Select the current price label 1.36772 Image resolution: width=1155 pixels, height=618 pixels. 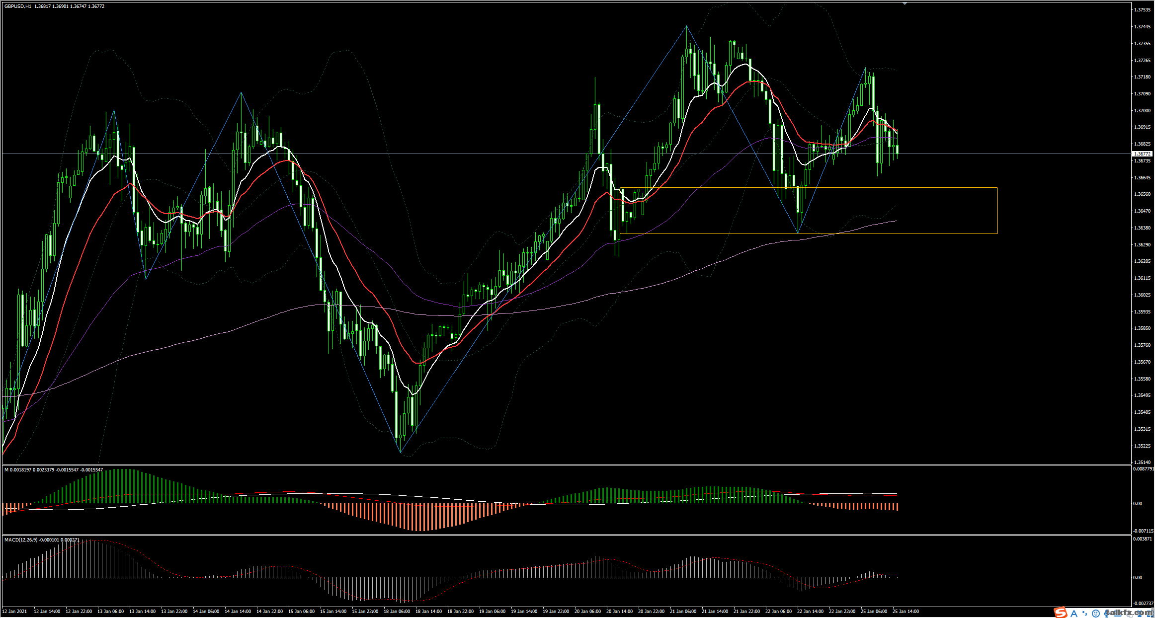[x=1141, y=154]
